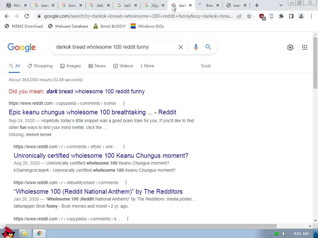
Task: Click the Google logo
Action: pyautogui.click(x=21, y=47)
